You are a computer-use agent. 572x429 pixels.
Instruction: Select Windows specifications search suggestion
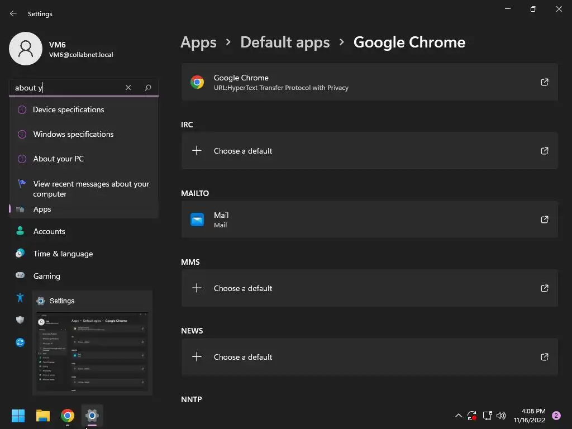click(x=73, y=134)
